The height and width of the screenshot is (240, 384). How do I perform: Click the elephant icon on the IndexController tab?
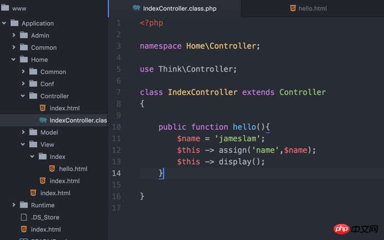(136, 8)
